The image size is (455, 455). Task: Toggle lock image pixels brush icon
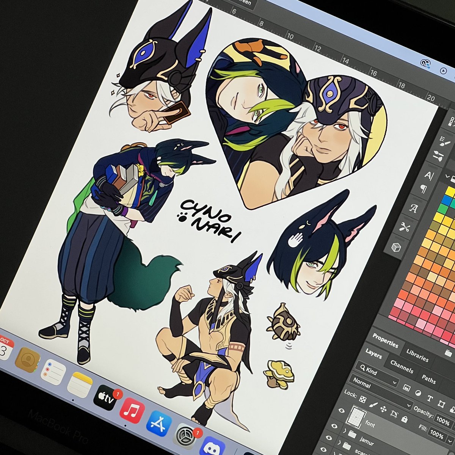coord(373,405)
